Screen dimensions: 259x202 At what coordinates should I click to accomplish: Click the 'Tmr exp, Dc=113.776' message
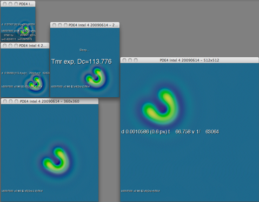click(82, 62)
